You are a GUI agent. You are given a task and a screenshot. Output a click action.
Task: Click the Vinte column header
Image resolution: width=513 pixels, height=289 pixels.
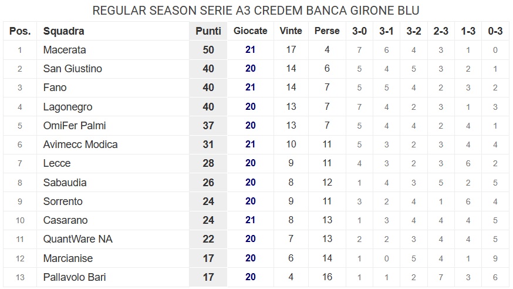tap(291, 31)
